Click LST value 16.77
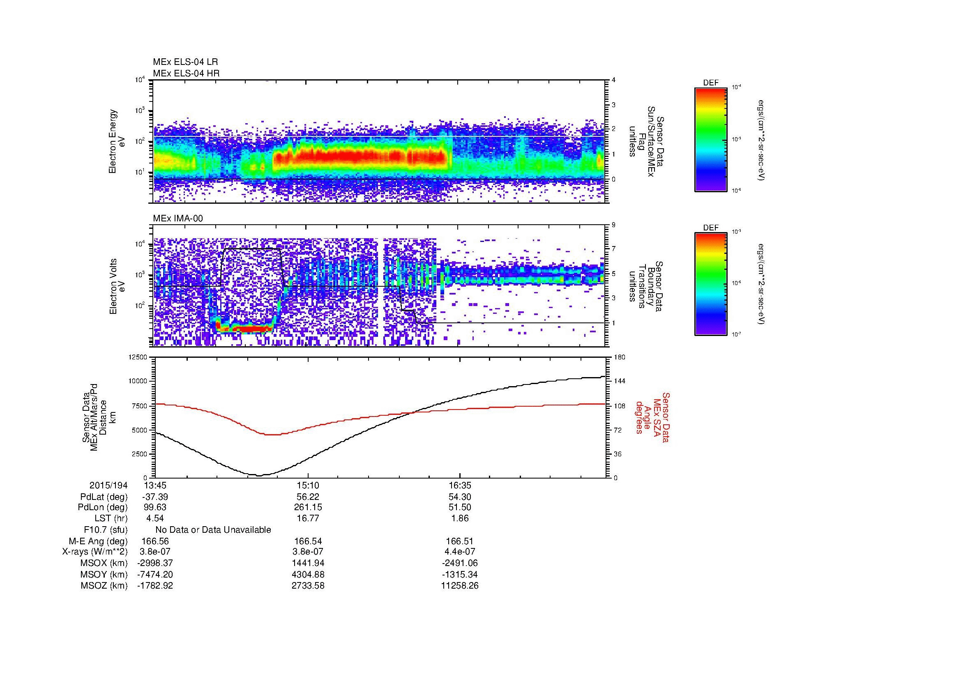The height and width of the screenshot is (679, 961). [308, 518]
